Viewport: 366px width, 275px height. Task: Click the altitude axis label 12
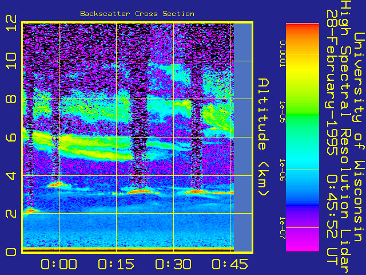point(11,23)
